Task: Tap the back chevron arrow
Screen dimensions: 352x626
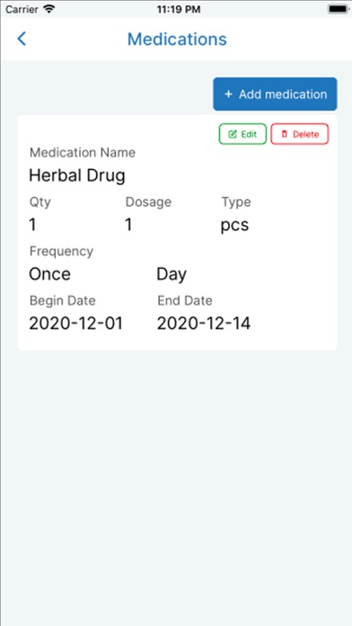Action: (x=22, y=39)
